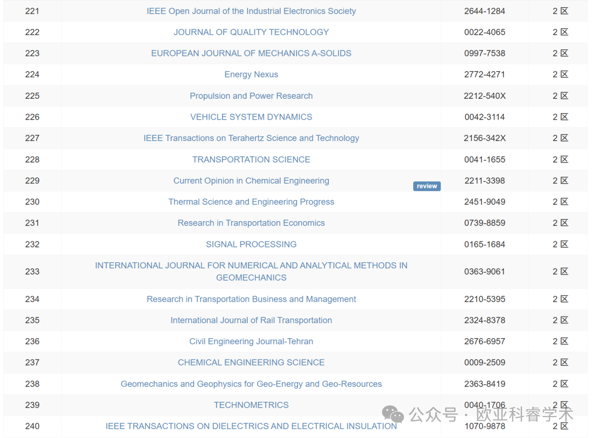Screen dimensions: 592x438
Task: Select ISSN 2324-8378 cell
Action: (x=485, y=320)
